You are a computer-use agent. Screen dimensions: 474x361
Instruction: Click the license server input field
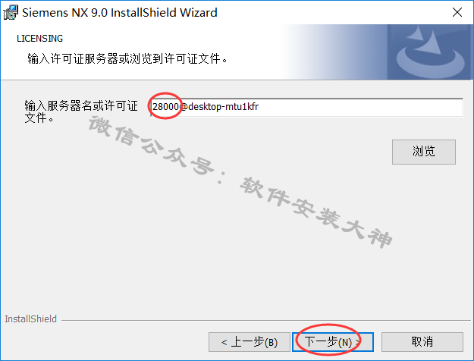(306, 107)
